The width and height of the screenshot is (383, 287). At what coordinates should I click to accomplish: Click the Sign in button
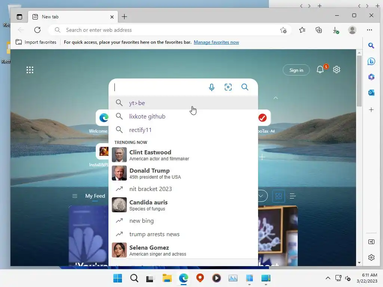click(296, 70)
